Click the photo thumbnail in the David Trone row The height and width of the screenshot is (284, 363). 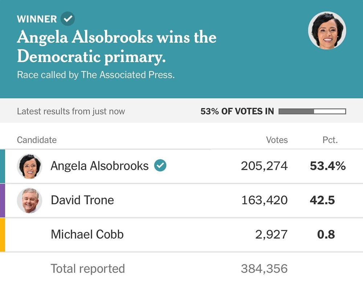click(29, 200)
